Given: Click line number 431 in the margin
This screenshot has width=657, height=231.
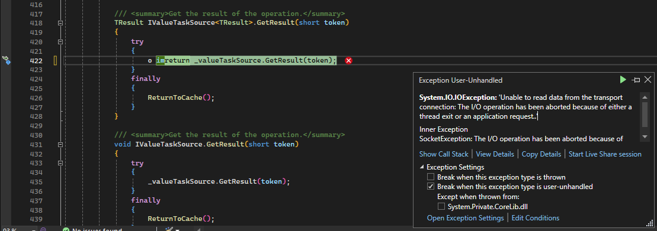Looking at the screenshot, I should click(36, 145).
